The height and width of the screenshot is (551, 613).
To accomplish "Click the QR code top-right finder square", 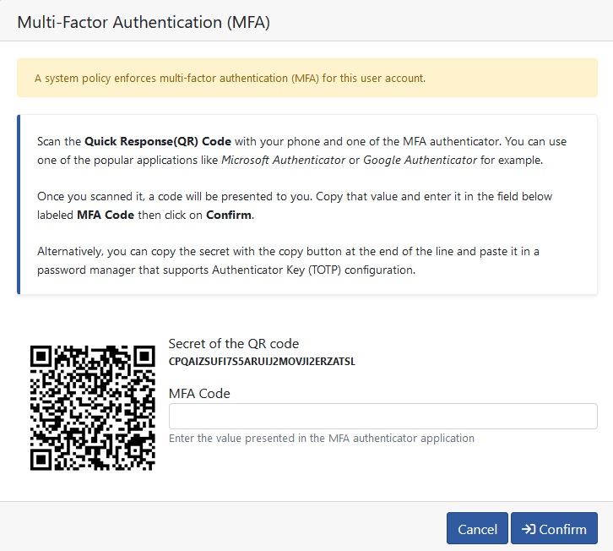I will (144, 356).
